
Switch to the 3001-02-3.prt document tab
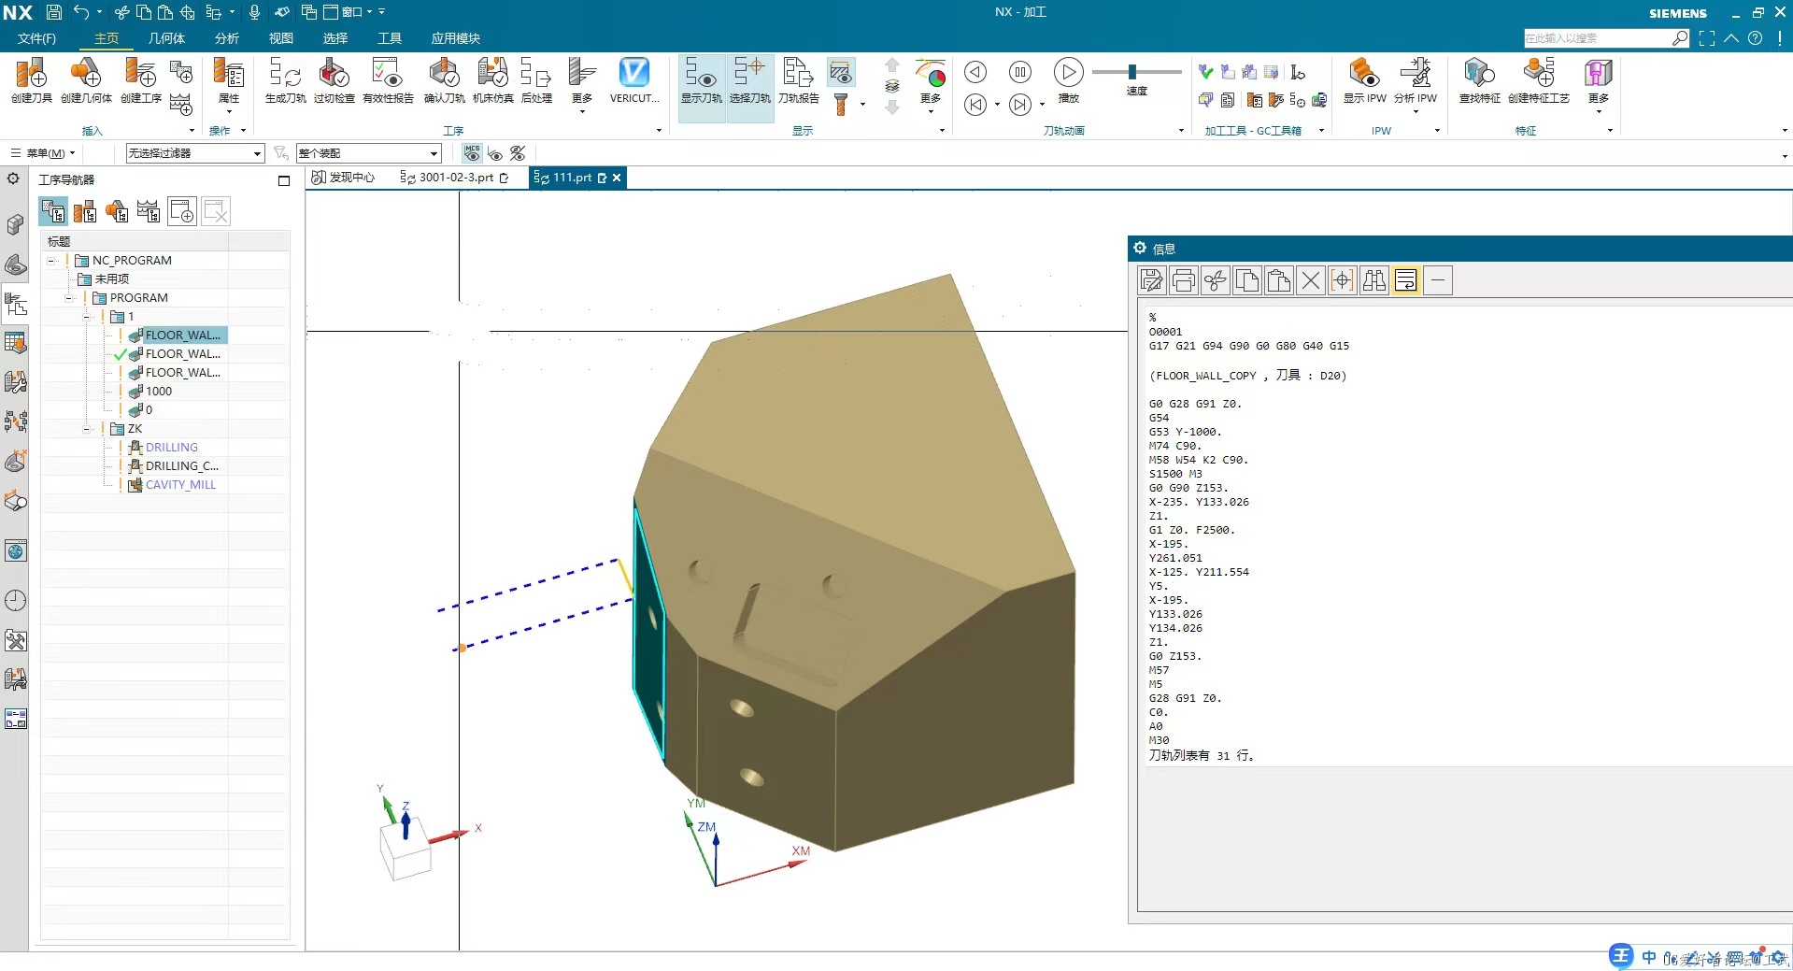click(x=455, y=178)
